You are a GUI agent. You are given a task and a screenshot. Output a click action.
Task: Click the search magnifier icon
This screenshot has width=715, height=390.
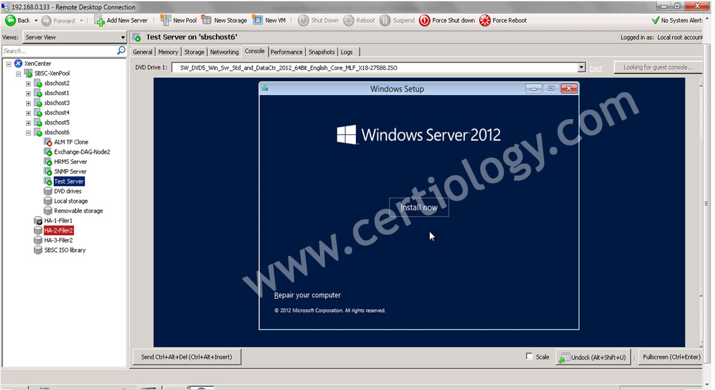point(121,50)
